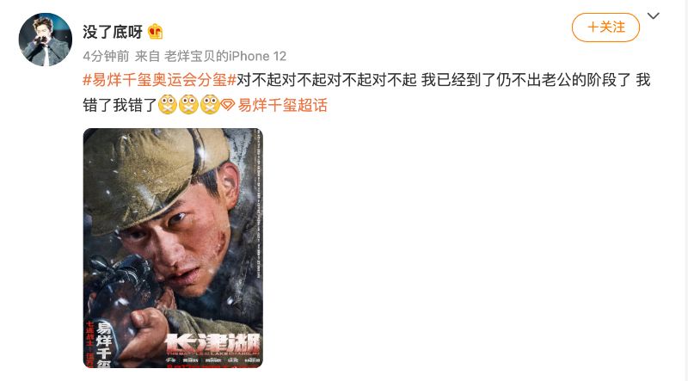Open username 没了底呀 profile link
This screenshot has width=688, height=381.
pyautogui.click(x=113, y=32)
